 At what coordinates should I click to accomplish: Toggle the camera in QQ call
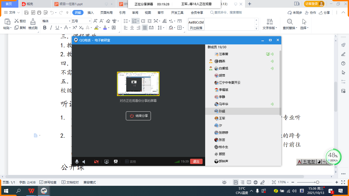(x=96, y=162)
